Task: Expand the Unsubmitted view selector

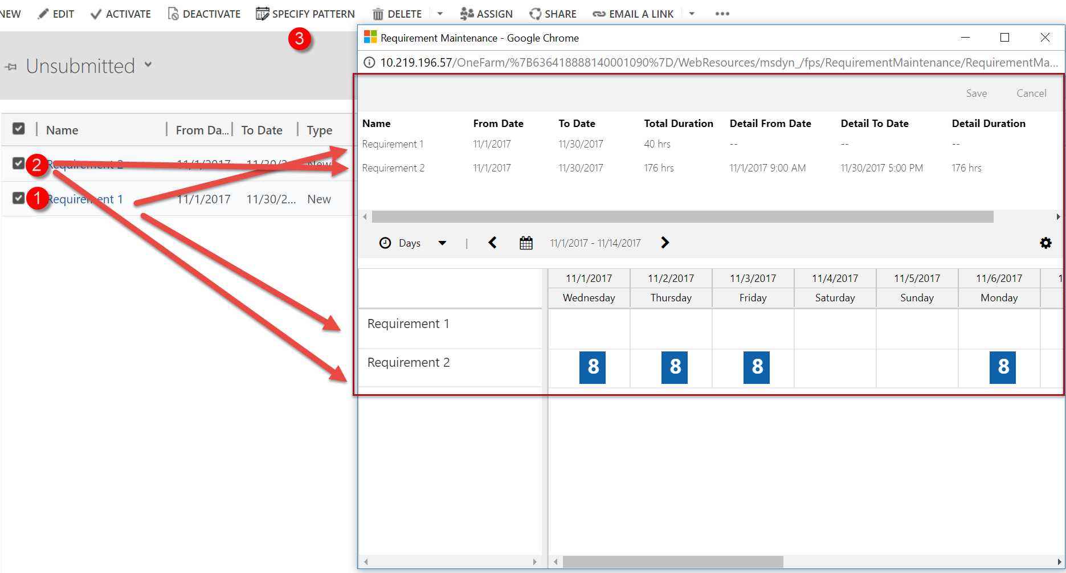Action: point(148,65)
